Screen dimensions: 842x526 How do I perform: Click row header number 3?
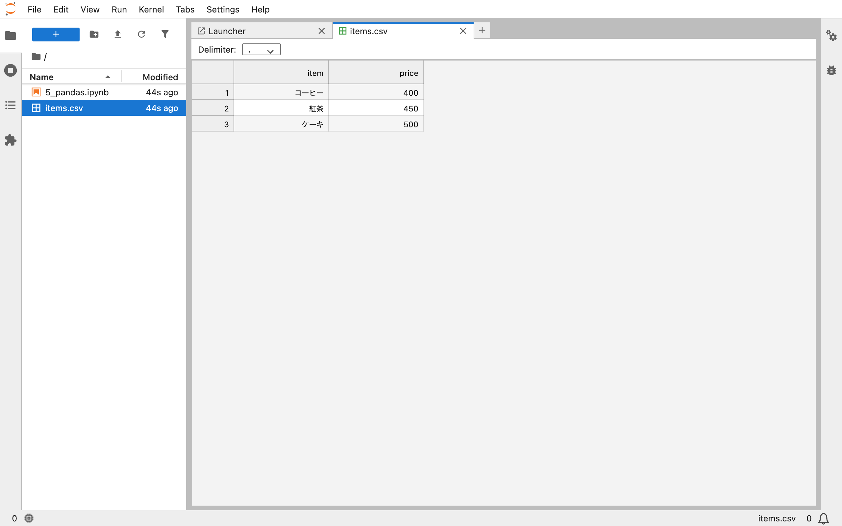click(x=212, y=124)
